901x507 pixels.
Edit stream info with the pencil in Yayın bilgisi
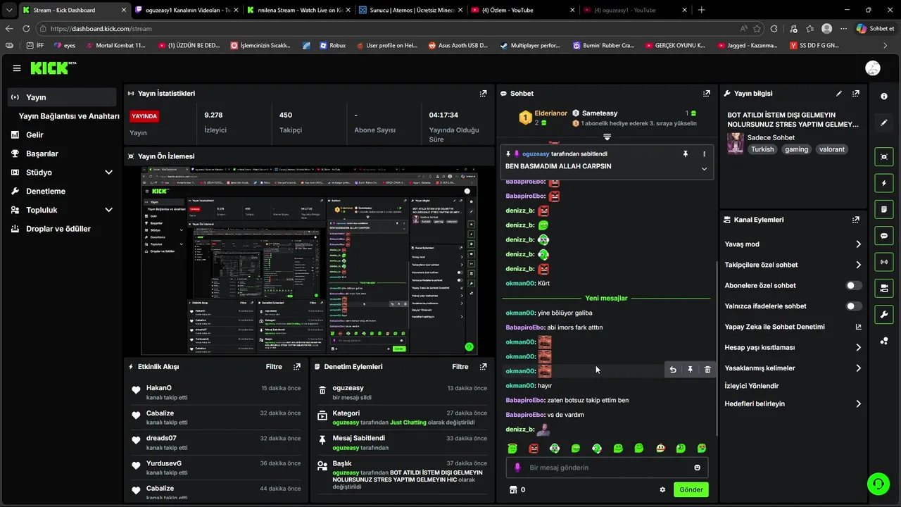point(838,93)
